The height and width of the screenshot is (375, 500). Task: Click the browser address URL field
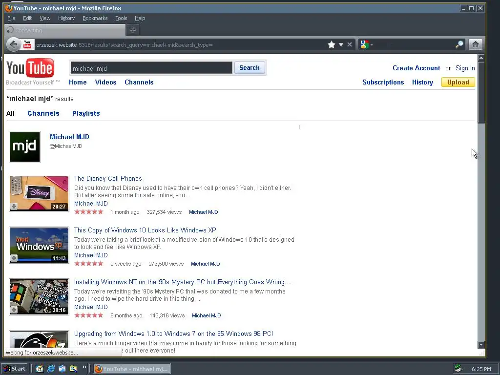click(x=180, y=44)
